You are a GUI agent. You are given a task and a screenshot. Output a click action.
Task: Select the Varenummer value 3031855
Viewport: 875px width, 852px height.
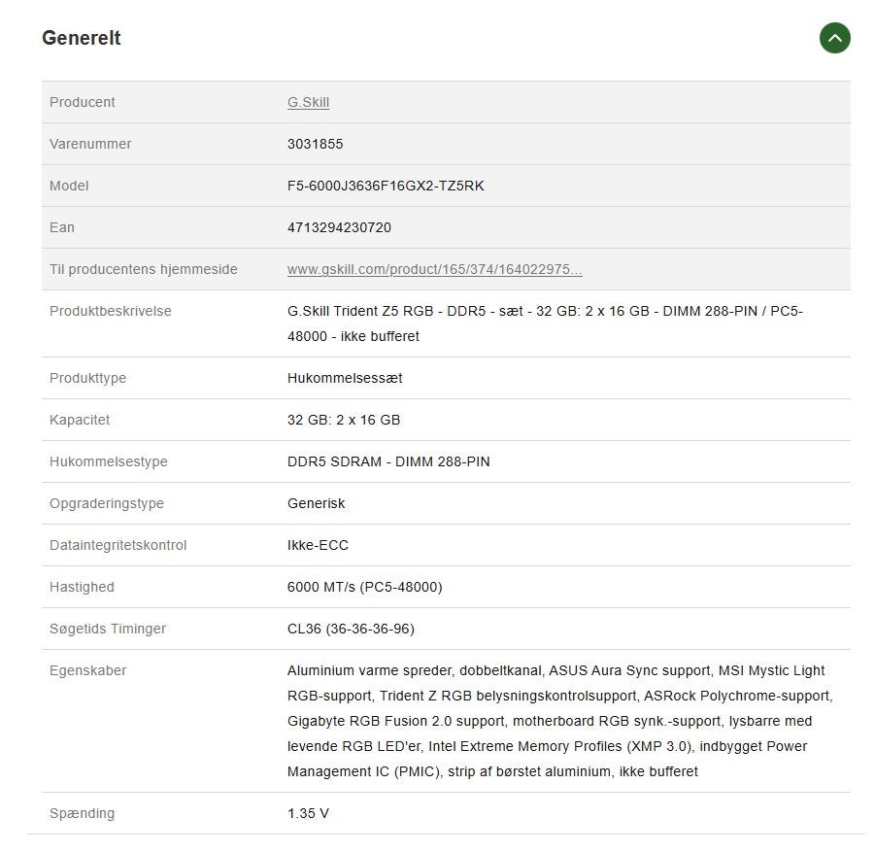click(315, 144)
